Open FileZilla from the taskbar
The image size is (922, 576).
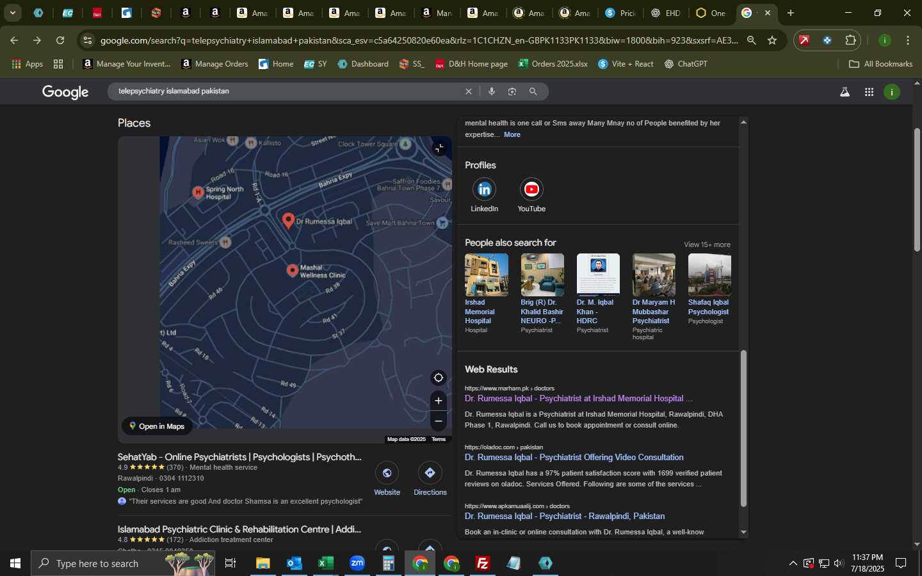click(x=483, y=563)
